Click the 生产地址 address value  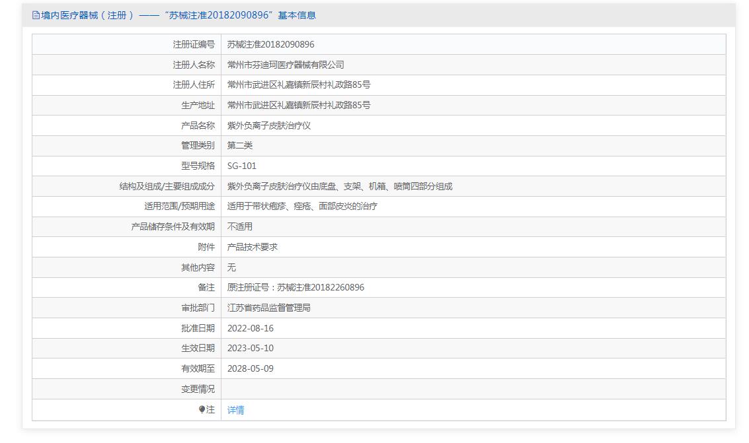(x=299, y=106)
